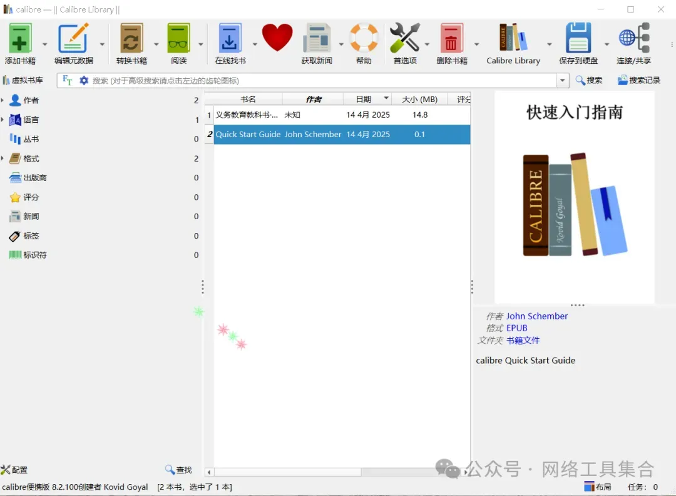Open dropdown arrow beside 删除书籍
The width and height of the screenshot is (676, 496).
476,44
